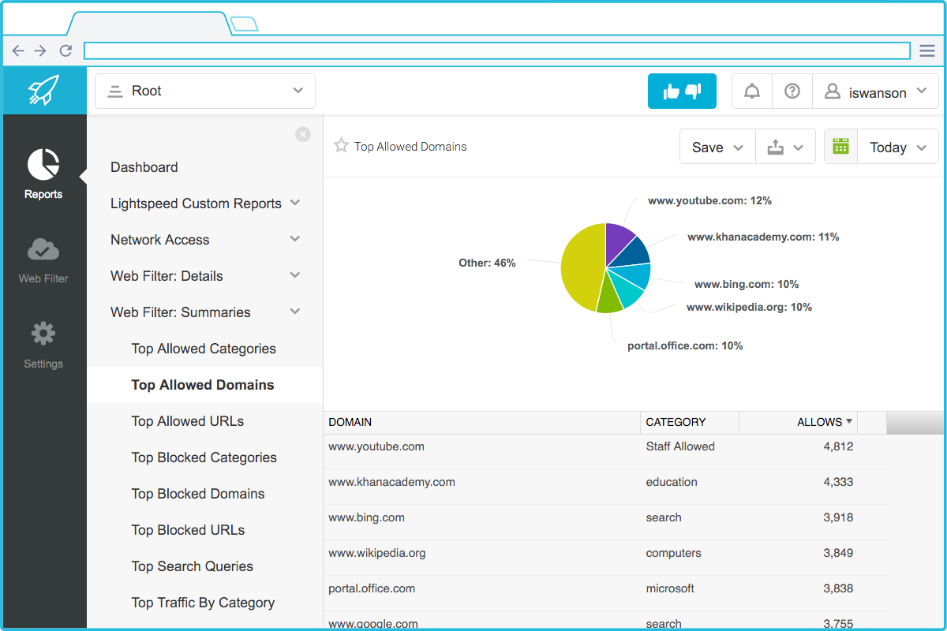The height and width of the screenshot is (631, 947).
Task: Click the www.wikipedia.org domain cell
Action: coord(377,553)
